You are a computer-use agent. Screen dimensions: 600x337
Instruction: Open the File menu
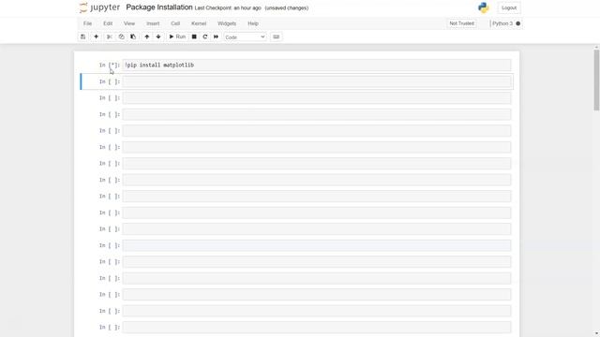click(87, 23)
